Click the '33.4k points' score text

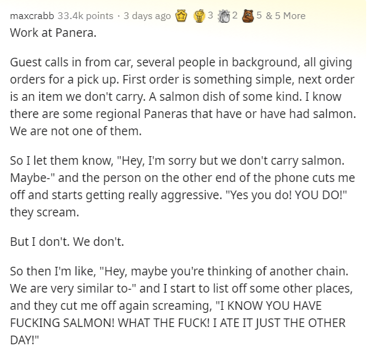(x=86, y=16)
